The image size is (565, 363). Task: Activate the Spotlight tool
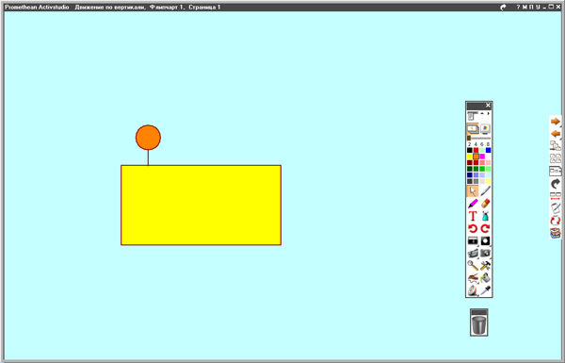click(x=485, y=240)
